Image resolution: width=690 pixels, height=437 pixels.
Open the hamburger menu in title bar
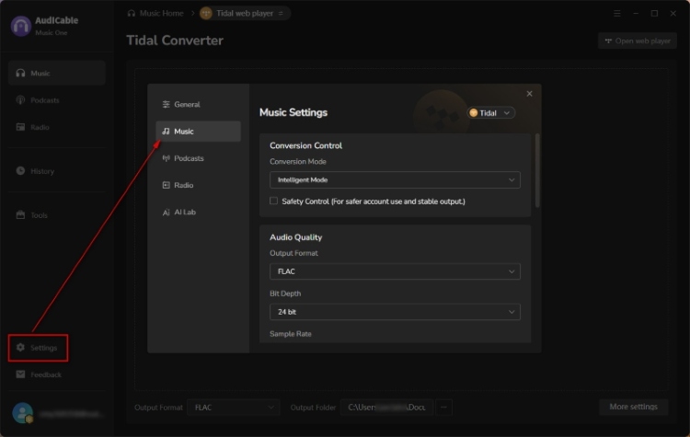pos(617,13)
